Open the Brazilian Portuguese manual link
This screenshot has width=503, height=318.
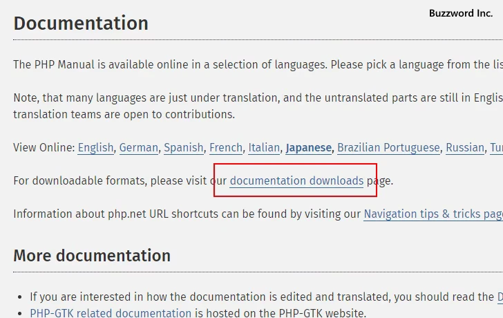[x=388, y=148]
